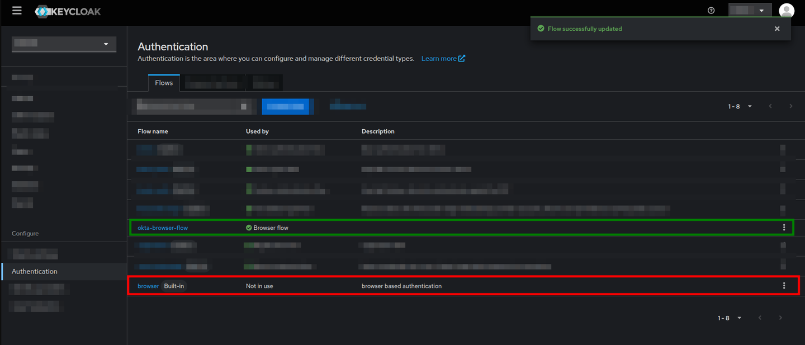This screenshot has height=345, width=805.
Task: Open kebab menu on okta-browser-flow row
Action: pos(784,227)
